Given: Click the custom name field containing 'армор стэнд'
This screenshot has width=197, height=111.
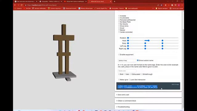Looking at the screenshot, I should click(127, 60).
